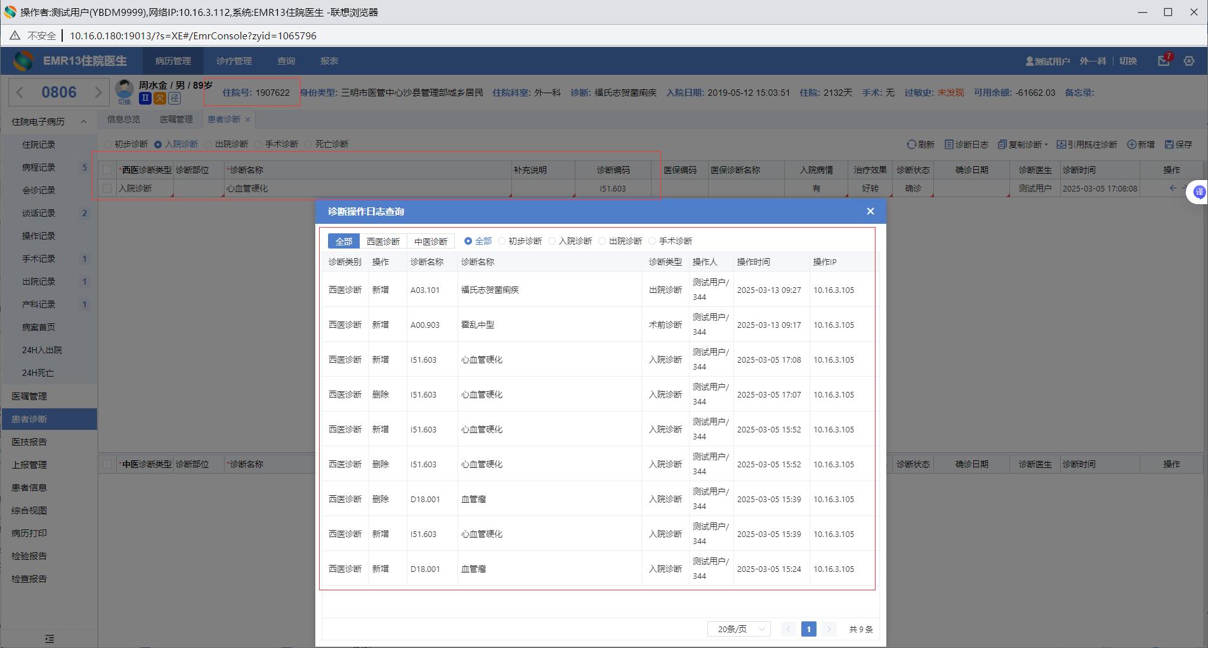Click the 霍乱中型 log entry
Image resolution: width=1208 pixels, height=648 pixels.
coord(477,325)
